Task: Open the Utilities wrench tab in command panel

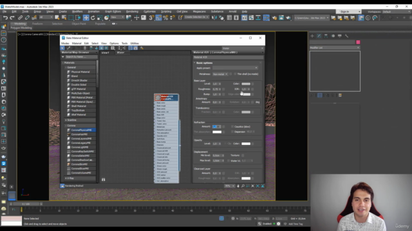Action: [x=346, y=36]
